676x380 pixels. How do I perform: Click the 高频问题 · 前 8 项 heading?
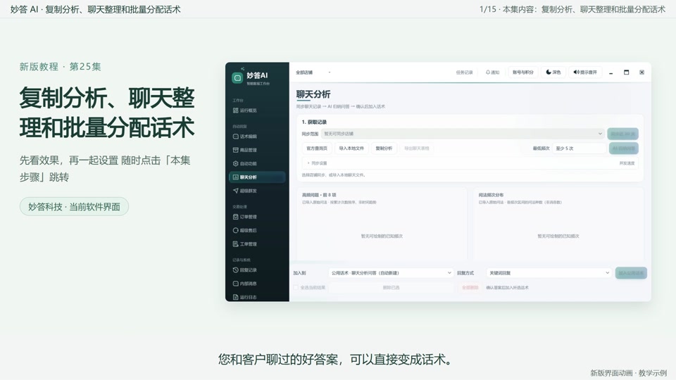coord(319,195)
